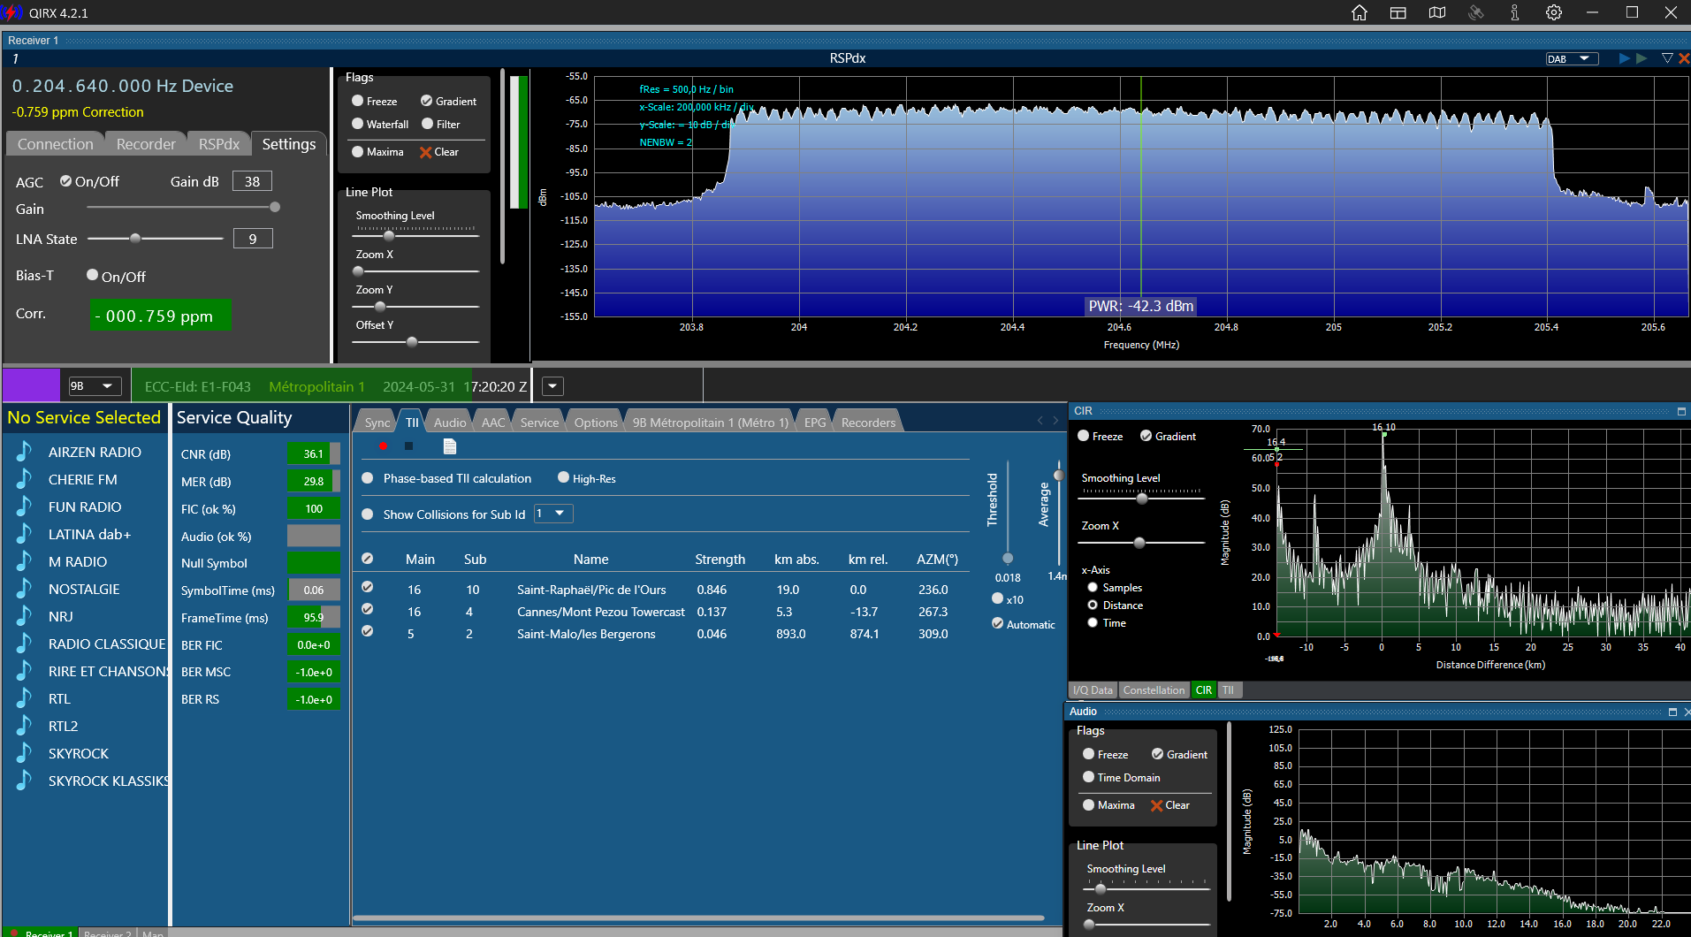Open the TII log file icon
This screenshot has width=1691, height=937.
click(x=450, y=446)
